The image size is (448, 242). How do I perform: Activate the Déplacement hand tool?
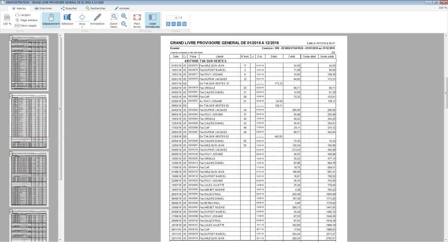pos(51,20)
